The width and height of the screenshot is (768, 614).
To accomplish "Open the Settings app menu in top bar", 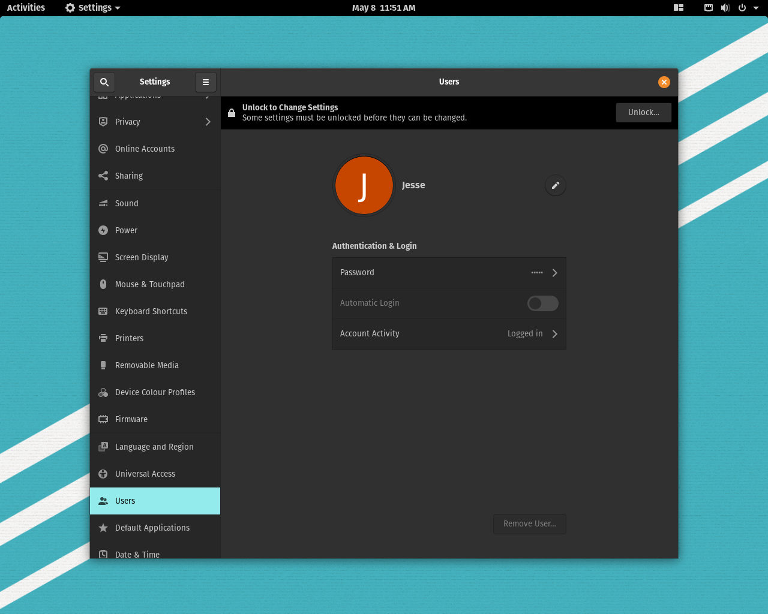I will click(93, 8).
